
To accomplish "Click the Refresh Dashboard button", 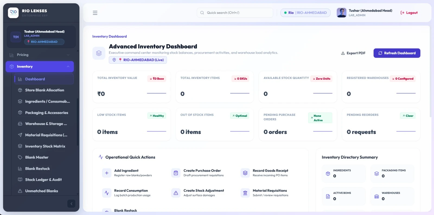I will click(397, 53).
